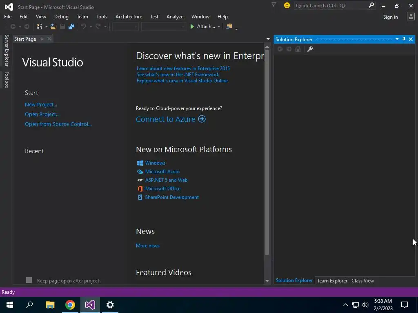Open the Action Center notification icon
Screen dimensions: 418x313
(405, 305)
